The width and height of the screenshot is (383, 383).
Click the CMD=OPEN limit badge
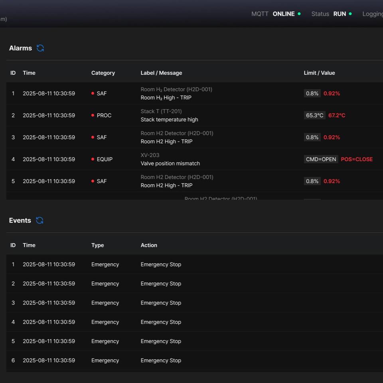[321, 159]
